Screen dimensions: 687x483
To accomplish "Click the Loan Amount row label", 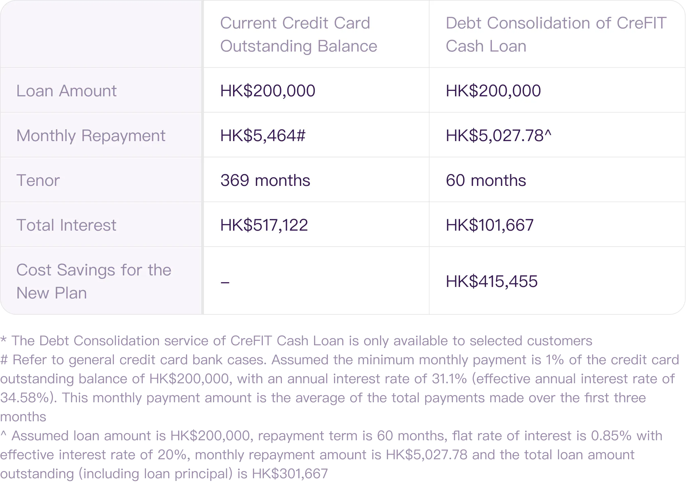I will click(x=66, y=91).
